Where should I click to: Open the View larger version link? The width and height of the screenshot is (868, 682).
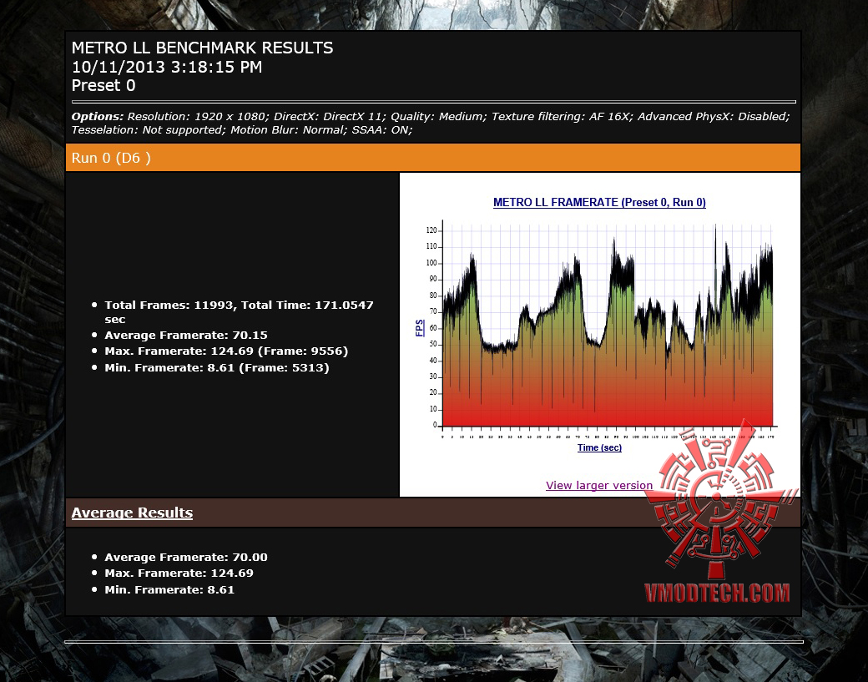point(599,486)
